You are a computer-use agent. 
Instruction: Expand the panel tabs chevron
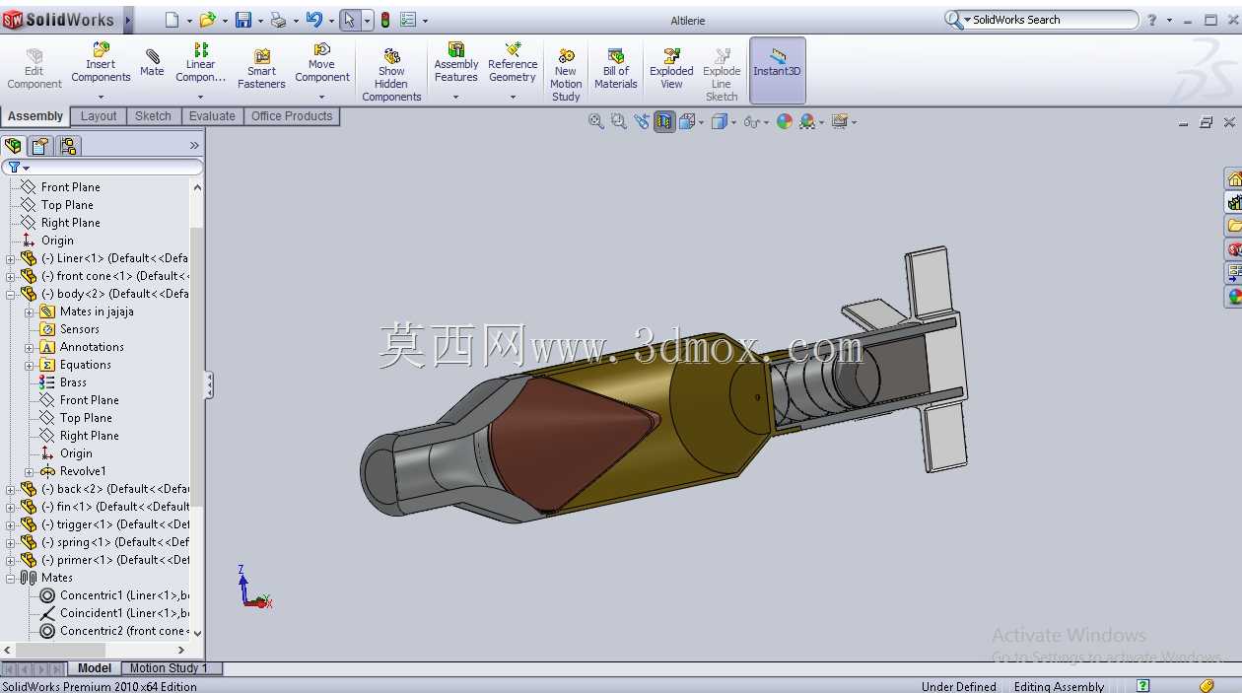point(194,146)
